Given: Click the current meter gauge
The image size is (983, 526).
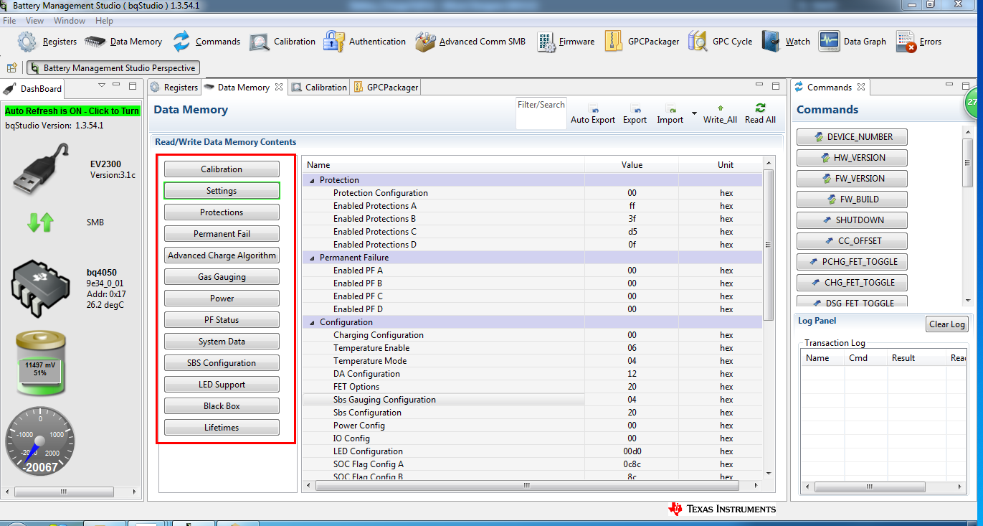Looking at the screenshot, I should [x=41, y=441].
